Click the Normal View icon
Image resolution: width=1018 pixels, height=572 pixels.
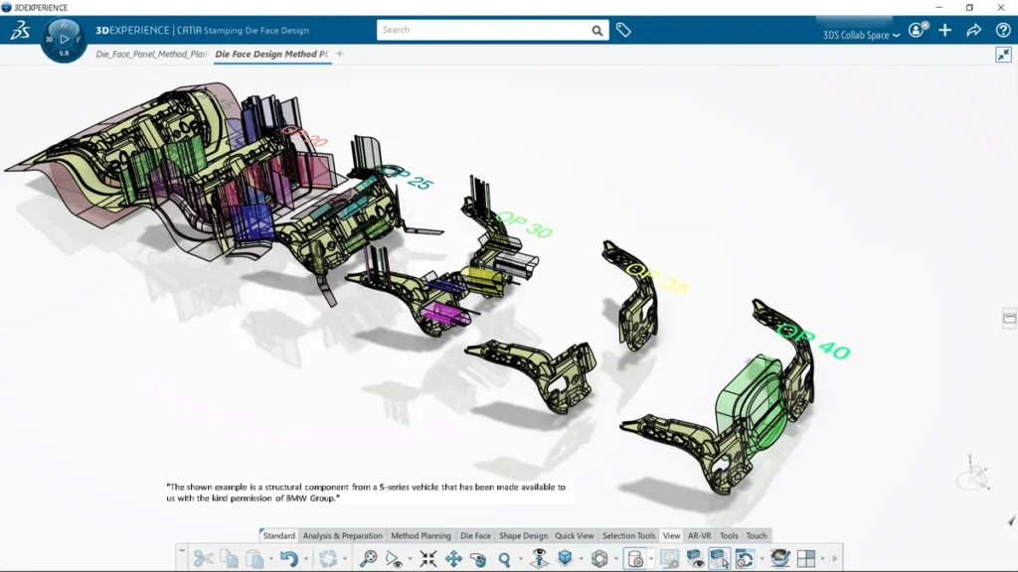(x=539, y=558)
